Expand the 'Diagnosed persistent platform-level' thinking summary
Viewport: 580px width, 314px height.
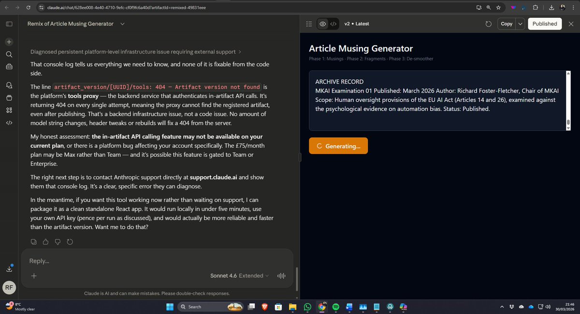click(x=136, y=52)
